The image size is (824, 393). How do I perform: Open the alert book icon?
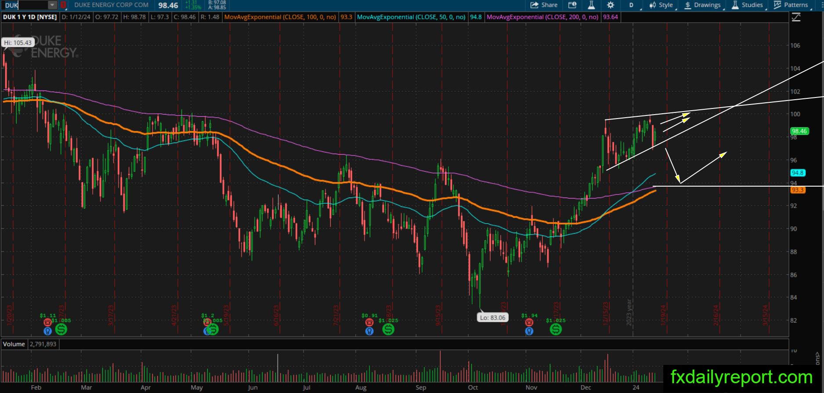click(x=572, y=5)
